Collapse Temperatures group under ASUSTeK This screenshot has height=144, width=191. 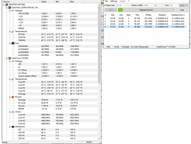point(10,32)
